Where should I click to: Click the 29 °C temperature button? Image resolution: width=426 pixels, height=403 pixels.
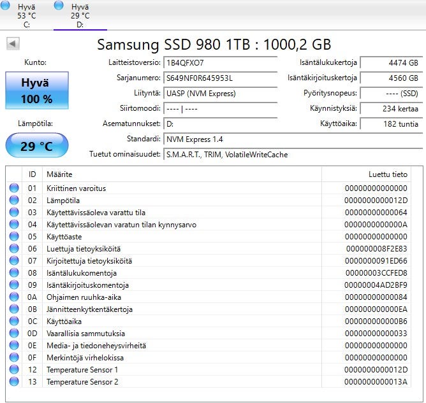[x=37, y=146]
